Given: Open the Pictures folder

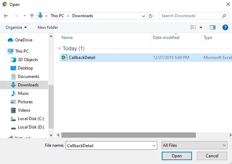Looking at the screenshot, I should (x=25, y=102).
